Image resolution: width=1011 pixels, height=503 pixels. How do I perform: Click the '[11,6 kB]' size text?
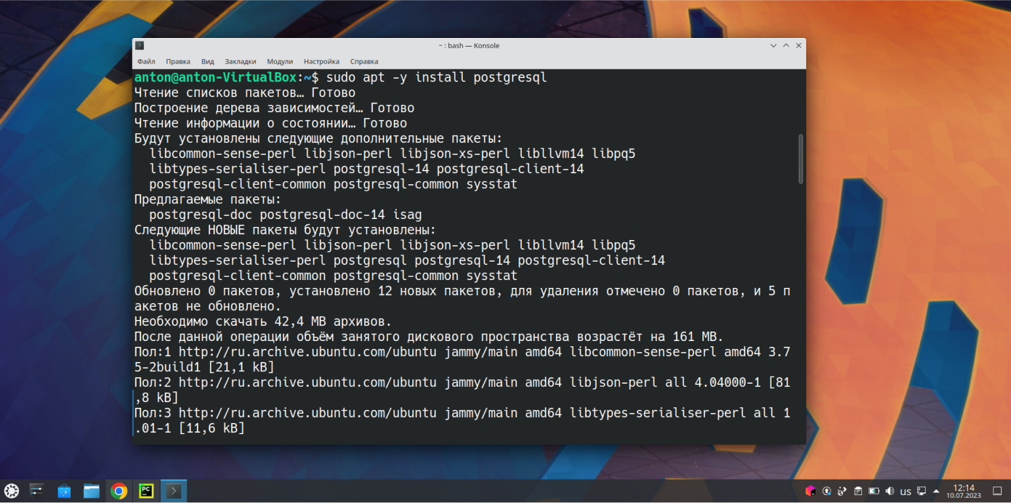pos(211,428)
